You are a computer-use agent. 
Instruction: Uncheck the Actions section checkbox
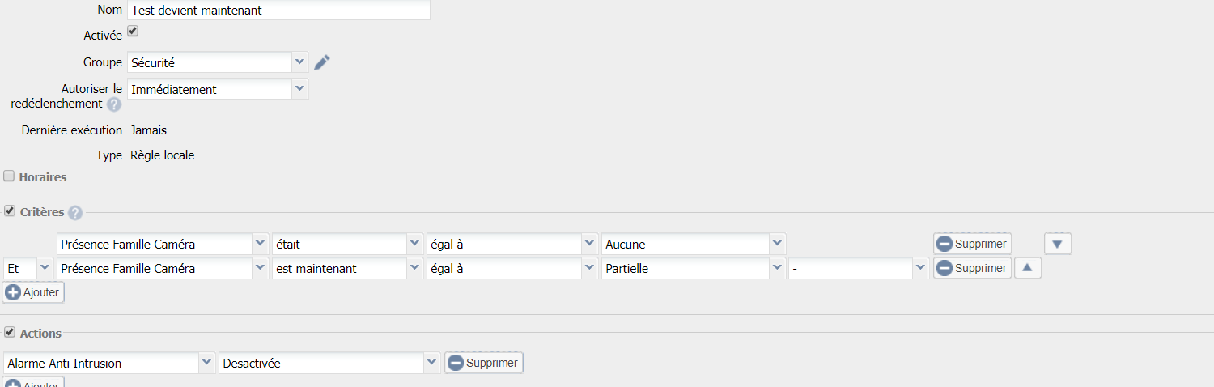pyautogui.click(x=9, y=332)
